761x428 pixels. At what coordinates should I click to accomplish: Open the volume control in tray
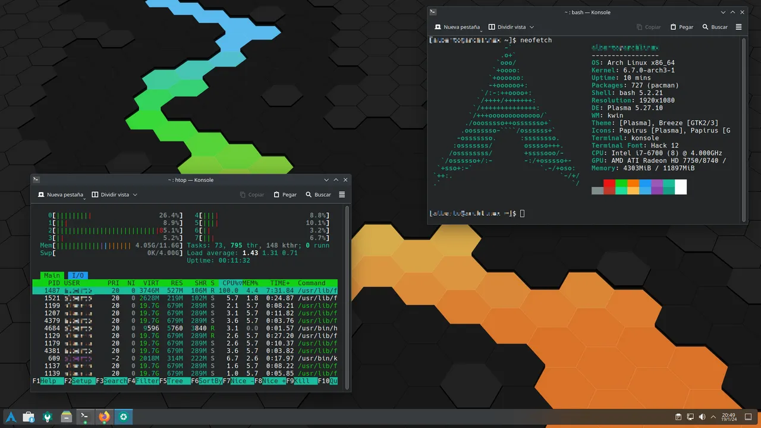[x=702, y=417]
